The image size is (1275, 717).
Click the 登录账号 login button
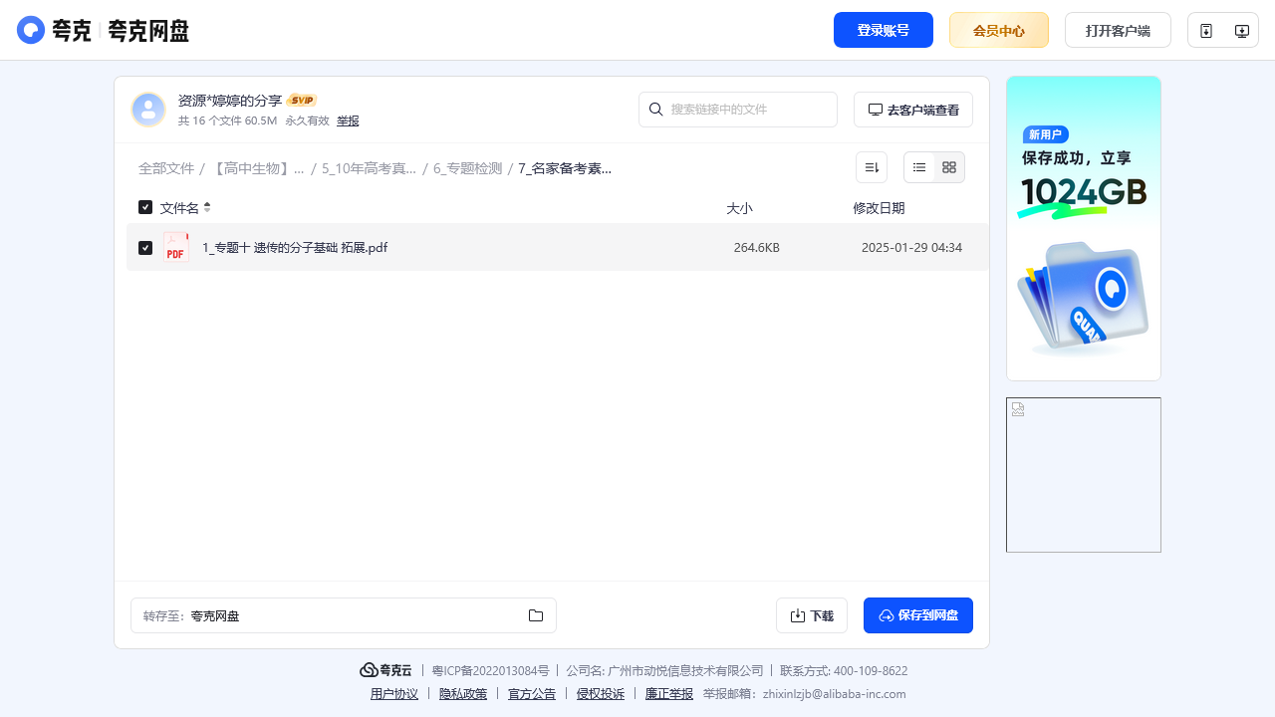pyautogui.click(x=883, y=30)
